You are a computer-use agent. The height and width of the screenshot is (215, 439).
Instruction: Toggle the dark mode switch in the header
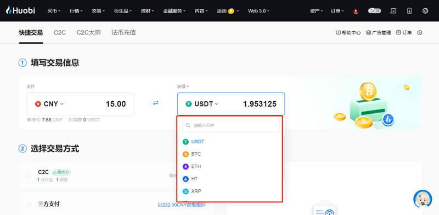pos(375,11)
